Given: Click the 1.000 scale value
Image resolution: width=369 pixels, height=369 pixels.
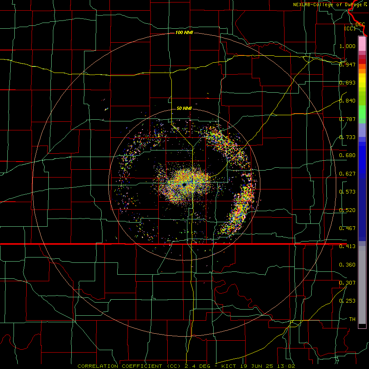Looking at the screenshot, I should click(347, 46).
